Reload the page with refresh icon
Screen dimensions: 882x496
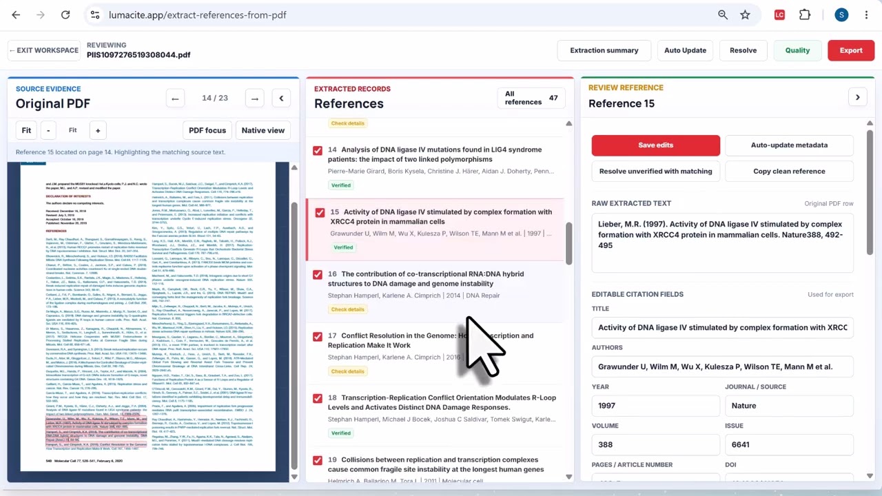tap(65, 14)
